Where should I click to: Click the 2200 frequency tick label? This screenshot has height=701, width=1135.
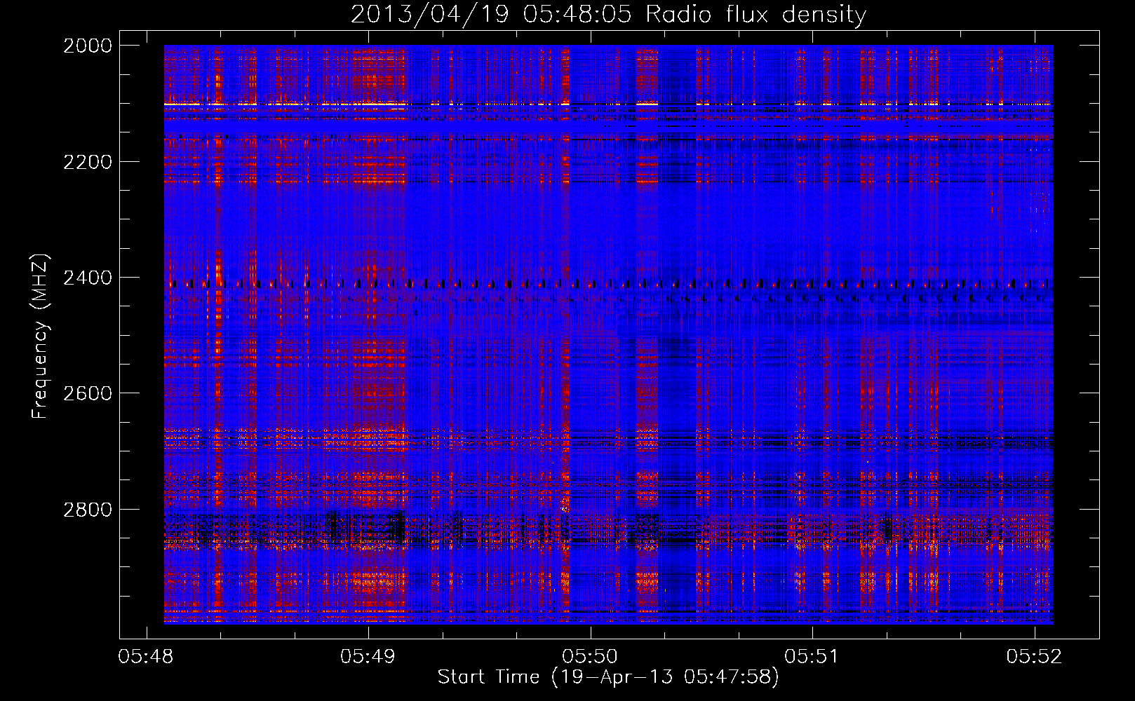[88, 162]
